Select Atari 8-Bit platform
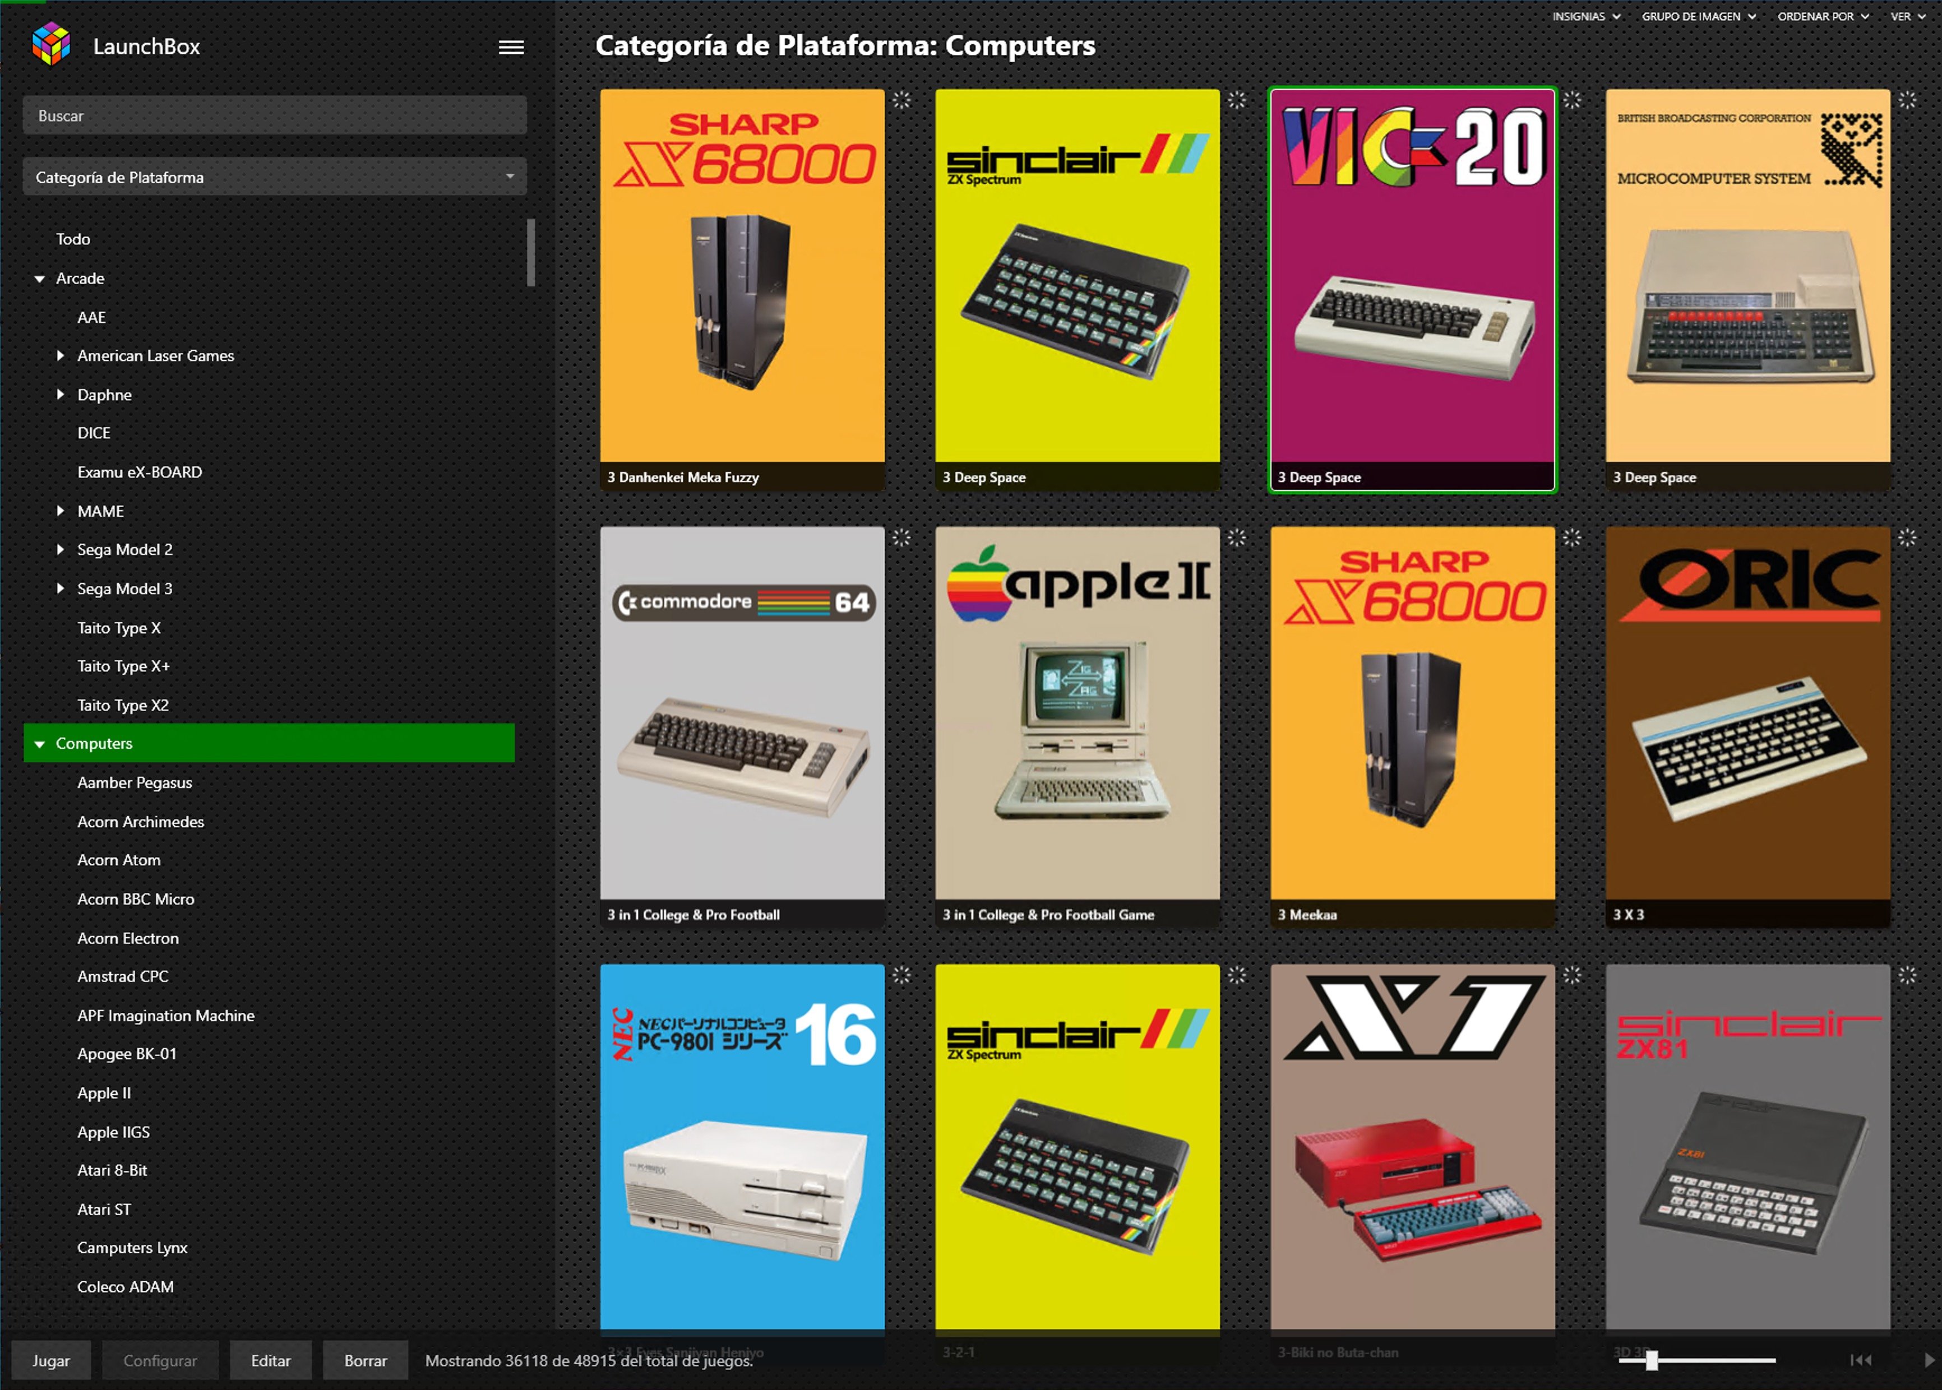The width and height of the screenshot is (1942, 1390). (x=112, y=1171)
